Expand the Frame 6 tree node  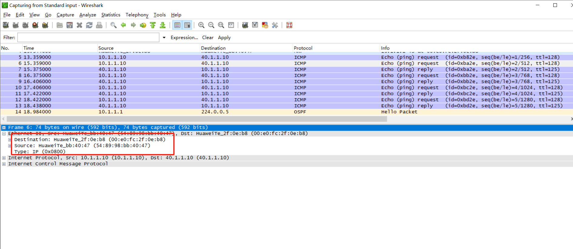click(4, 128)
